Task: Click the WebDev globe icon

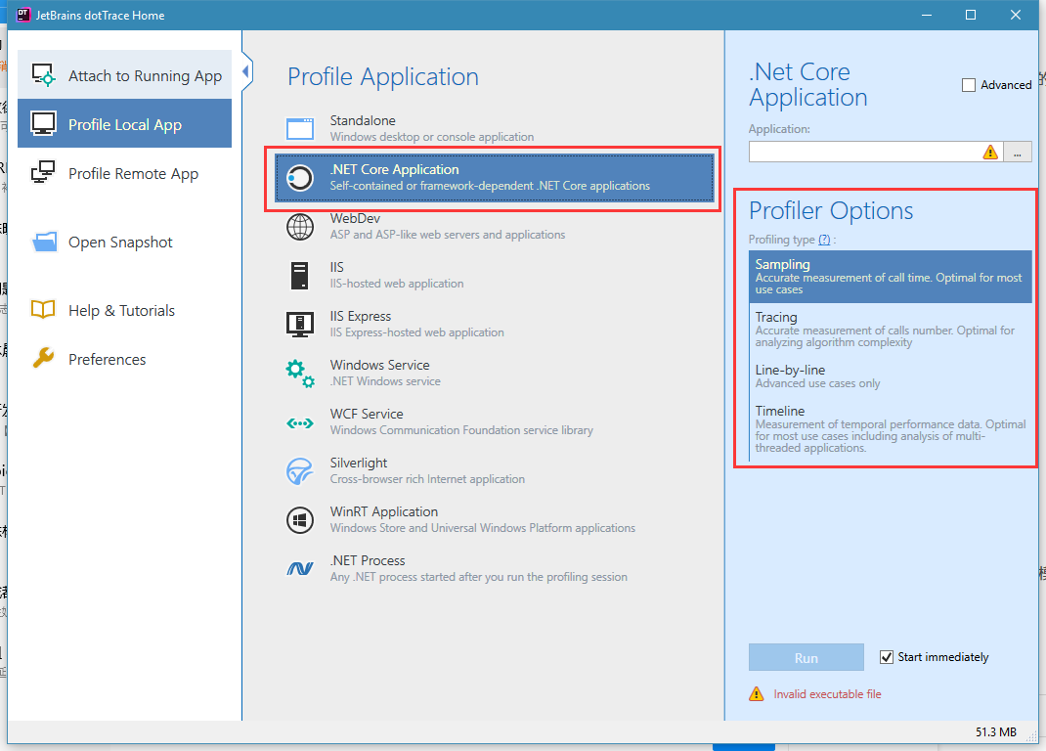Action: click(x=300, y=226)
